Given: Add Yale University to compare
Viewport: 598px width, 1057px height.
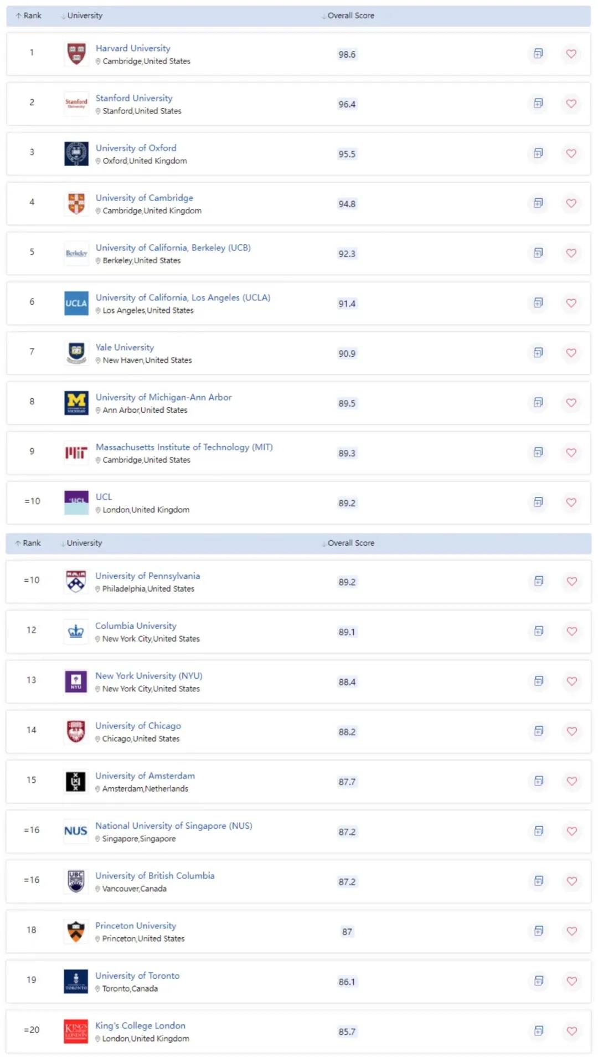Looking at the screenshot, I should (538, 353).
